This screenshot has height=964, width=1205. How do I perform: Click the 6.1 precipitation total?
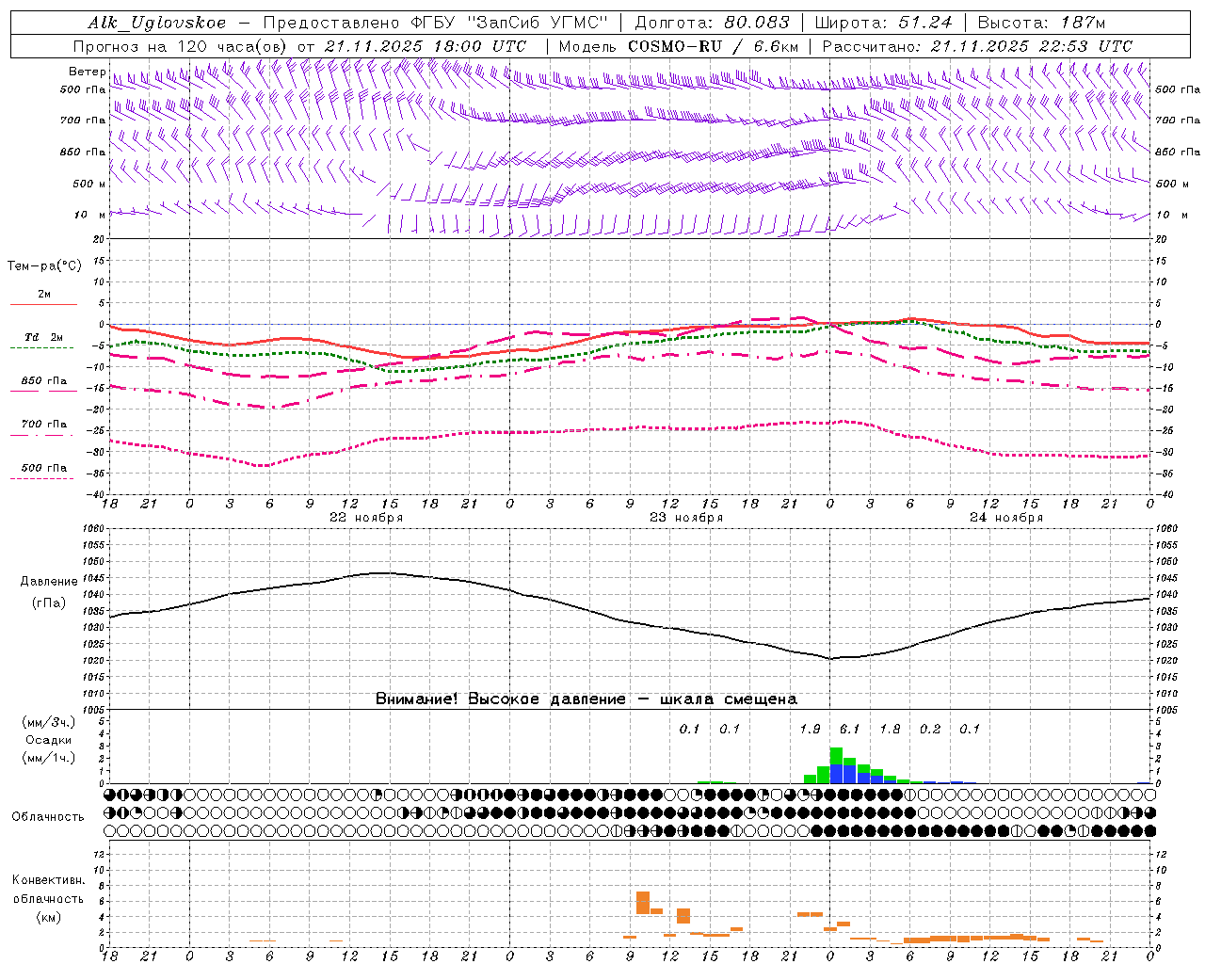coord(849,729)
